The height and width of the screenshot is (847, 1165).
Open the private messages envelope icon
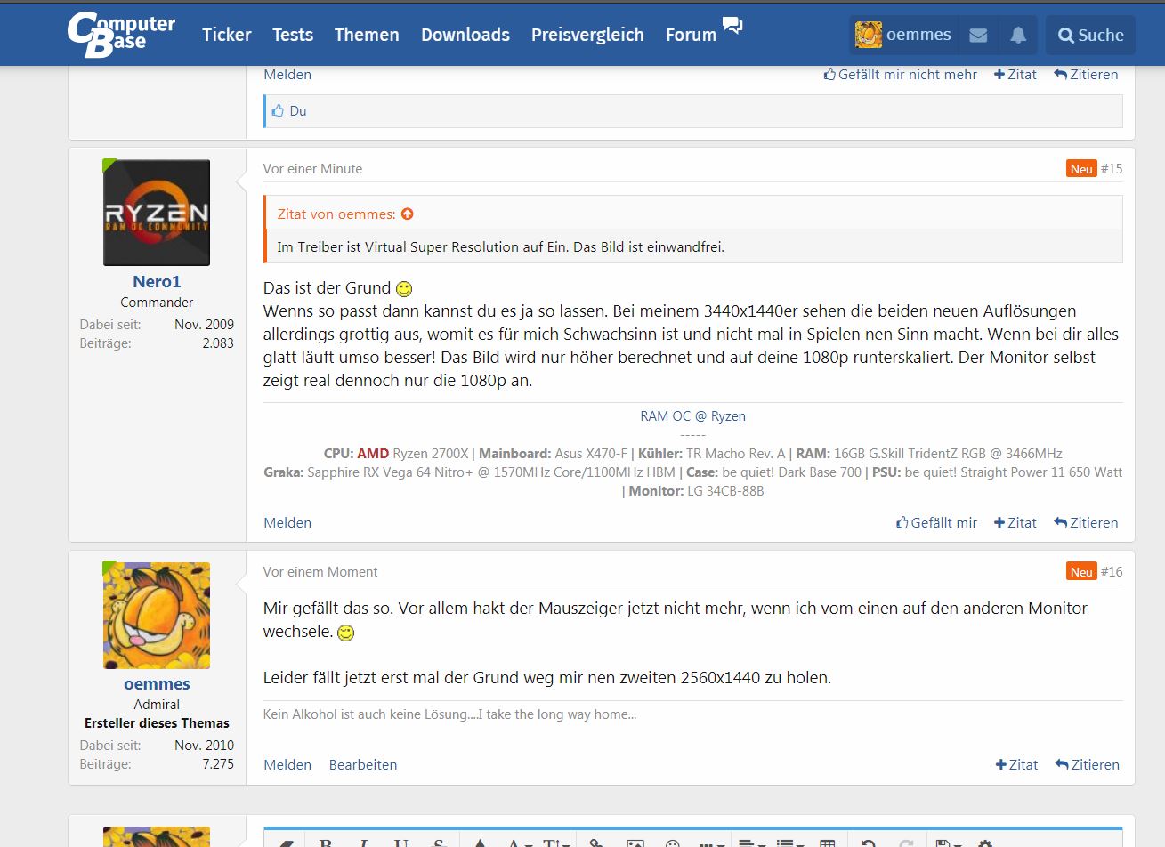(978, 35)
